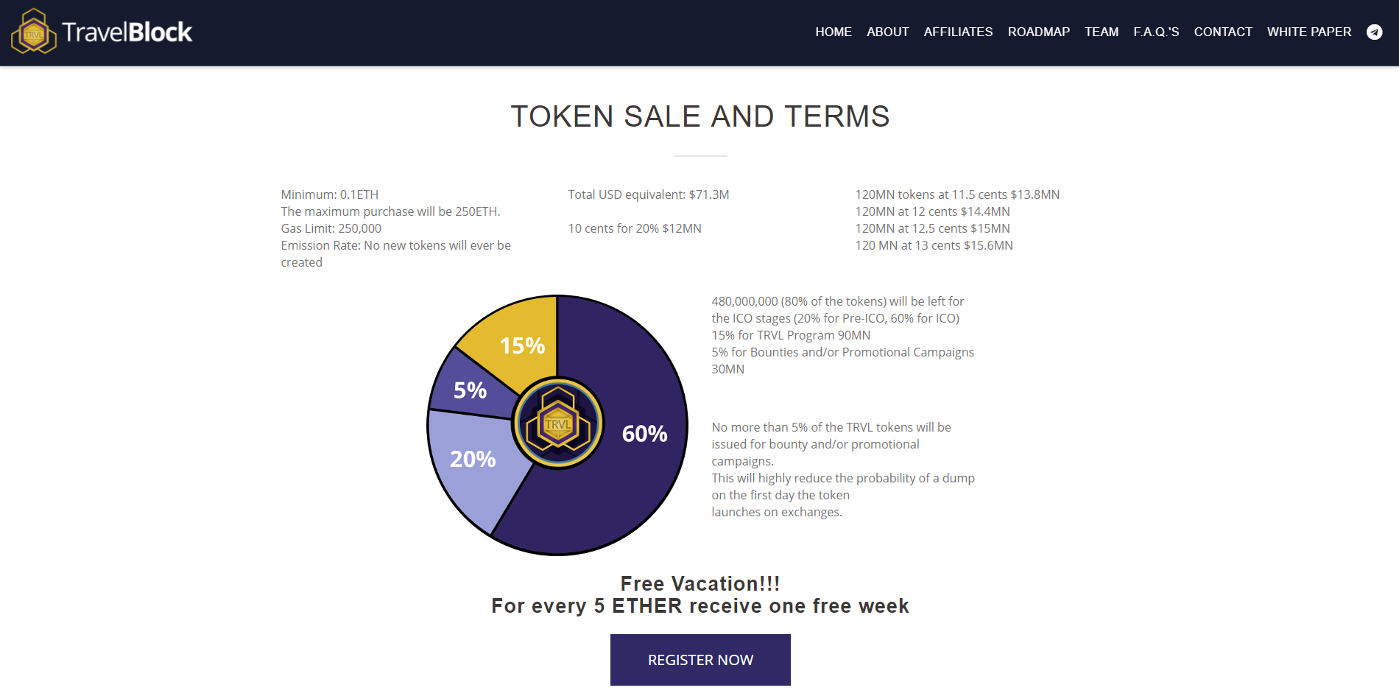Navigate to the TEAM menu item
The height and width of the screenshot is (696, 1399).
[1101, 32]
